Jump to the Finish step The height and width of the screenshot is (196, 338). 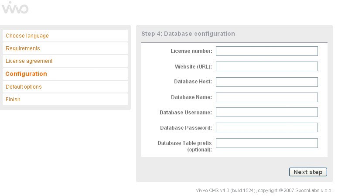(x=13, y=100)
